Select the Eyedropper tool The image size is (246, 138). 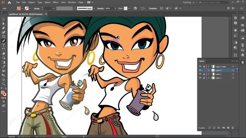[3, 67]
